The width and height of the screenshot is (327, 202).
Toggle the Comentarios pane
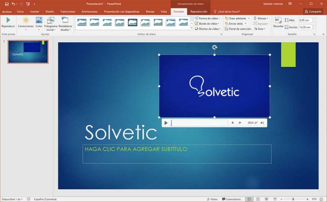pyautogui.click(x=231, y=199)
